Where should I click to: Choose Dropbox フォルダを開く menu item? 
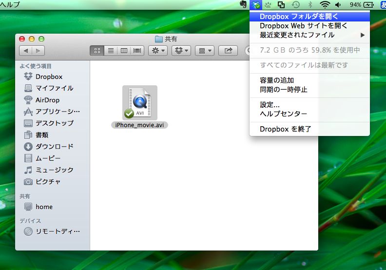pyautogui.click(x=309, y=17)
